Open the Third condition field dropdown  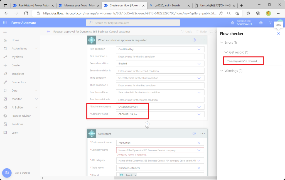199,78
